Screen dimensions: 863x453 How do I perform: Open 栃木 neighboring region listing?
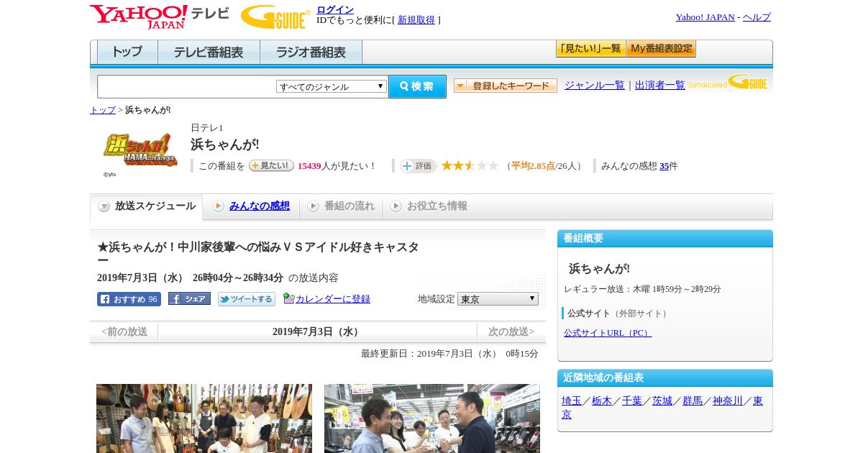(x=602, y=401)
